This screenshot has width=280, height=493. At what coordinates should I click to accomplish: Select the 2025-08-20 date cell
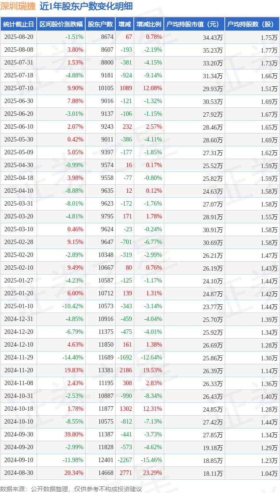pos(19,37)
